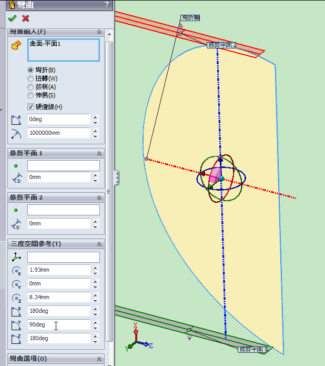Click trim plane 1 green reference dot
325x366 pixels.
(x=16, y=166)
